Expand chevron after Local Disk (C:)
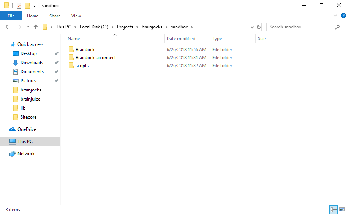This screenshot has height=214, width=348. tap(112, 27)
